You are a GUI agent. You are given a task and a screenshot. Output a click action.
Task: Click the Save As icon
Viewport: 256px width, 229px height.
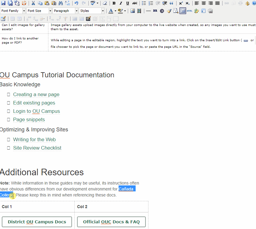pyautogui.click(x=10, y=3)
